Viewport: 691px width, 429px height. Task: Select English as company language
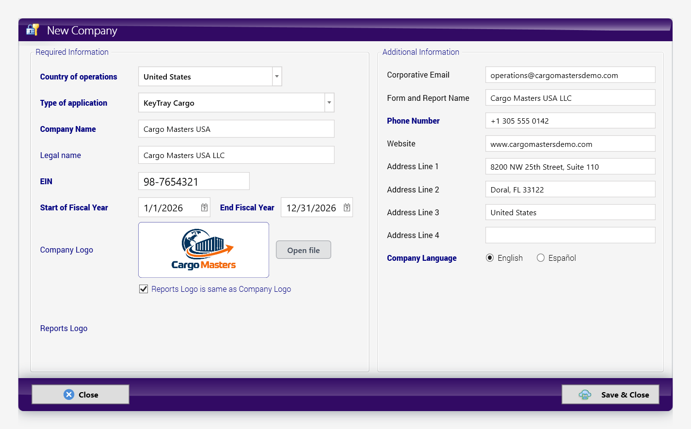point(490,258)
